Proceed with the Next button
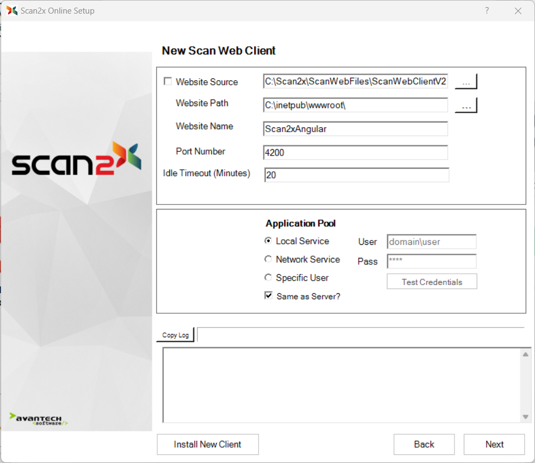 (x=494, y=445)
